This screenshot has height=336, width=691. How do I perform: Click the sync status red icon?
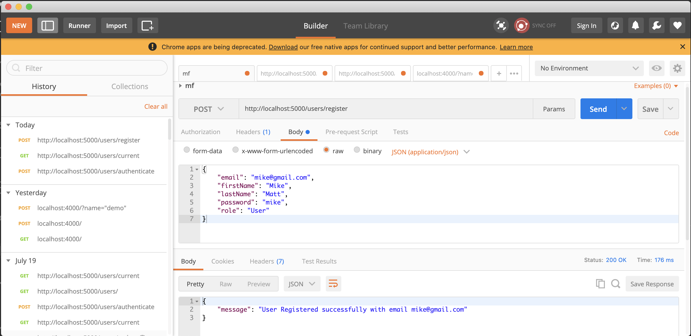521,25
